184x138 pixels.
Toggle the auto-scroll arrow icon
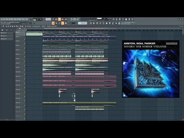click(x=56, y=23)
